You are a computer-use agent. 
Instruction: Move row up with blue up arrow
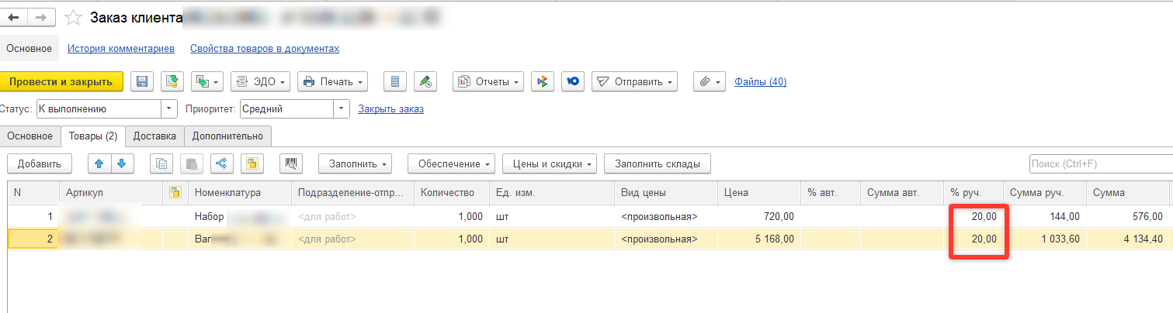click(100, 163)
